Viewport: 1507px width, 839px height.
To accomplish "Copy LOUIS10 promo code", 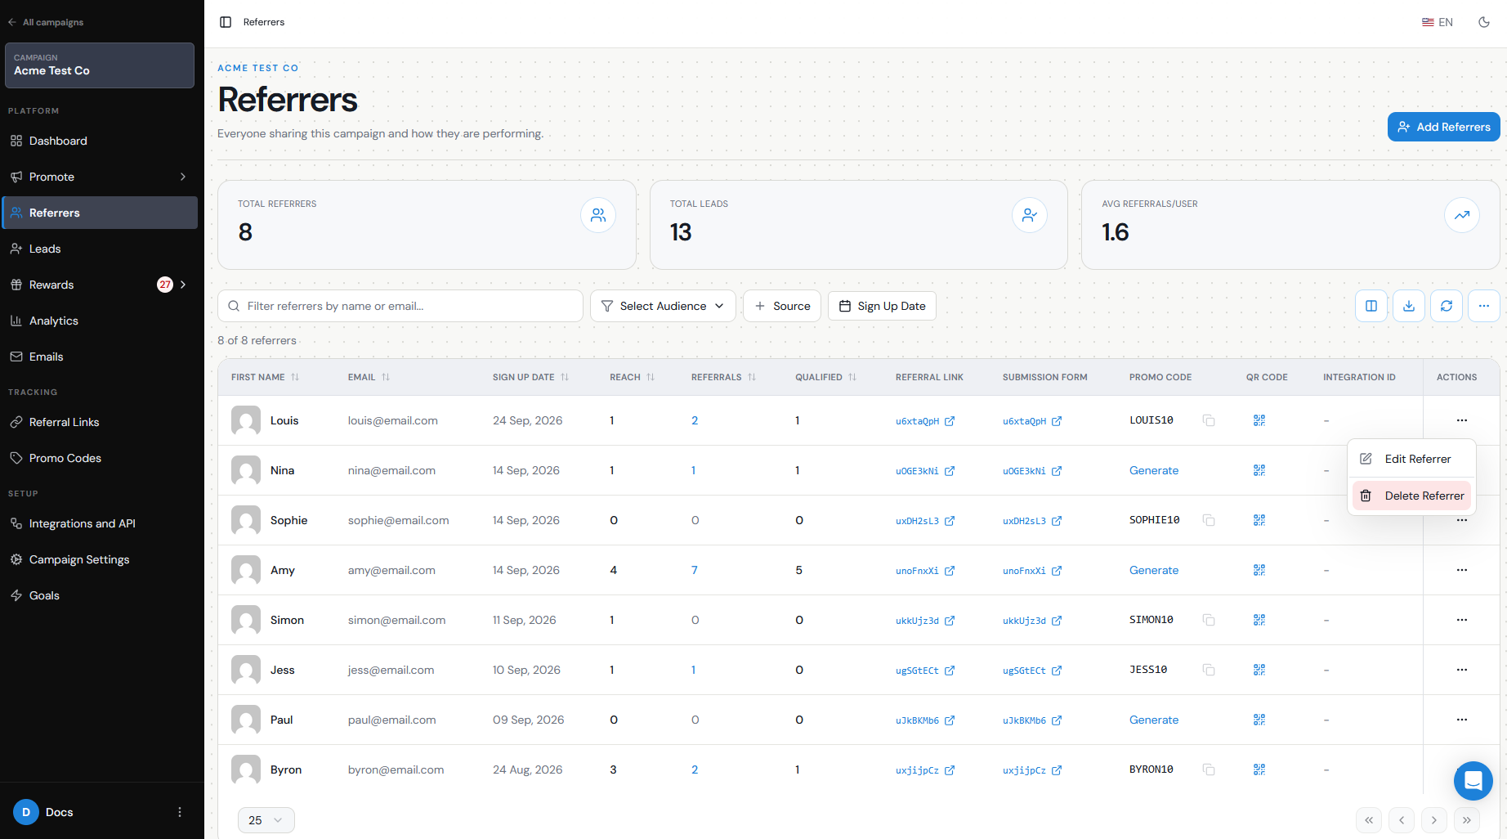I will tap(1209, 420).
